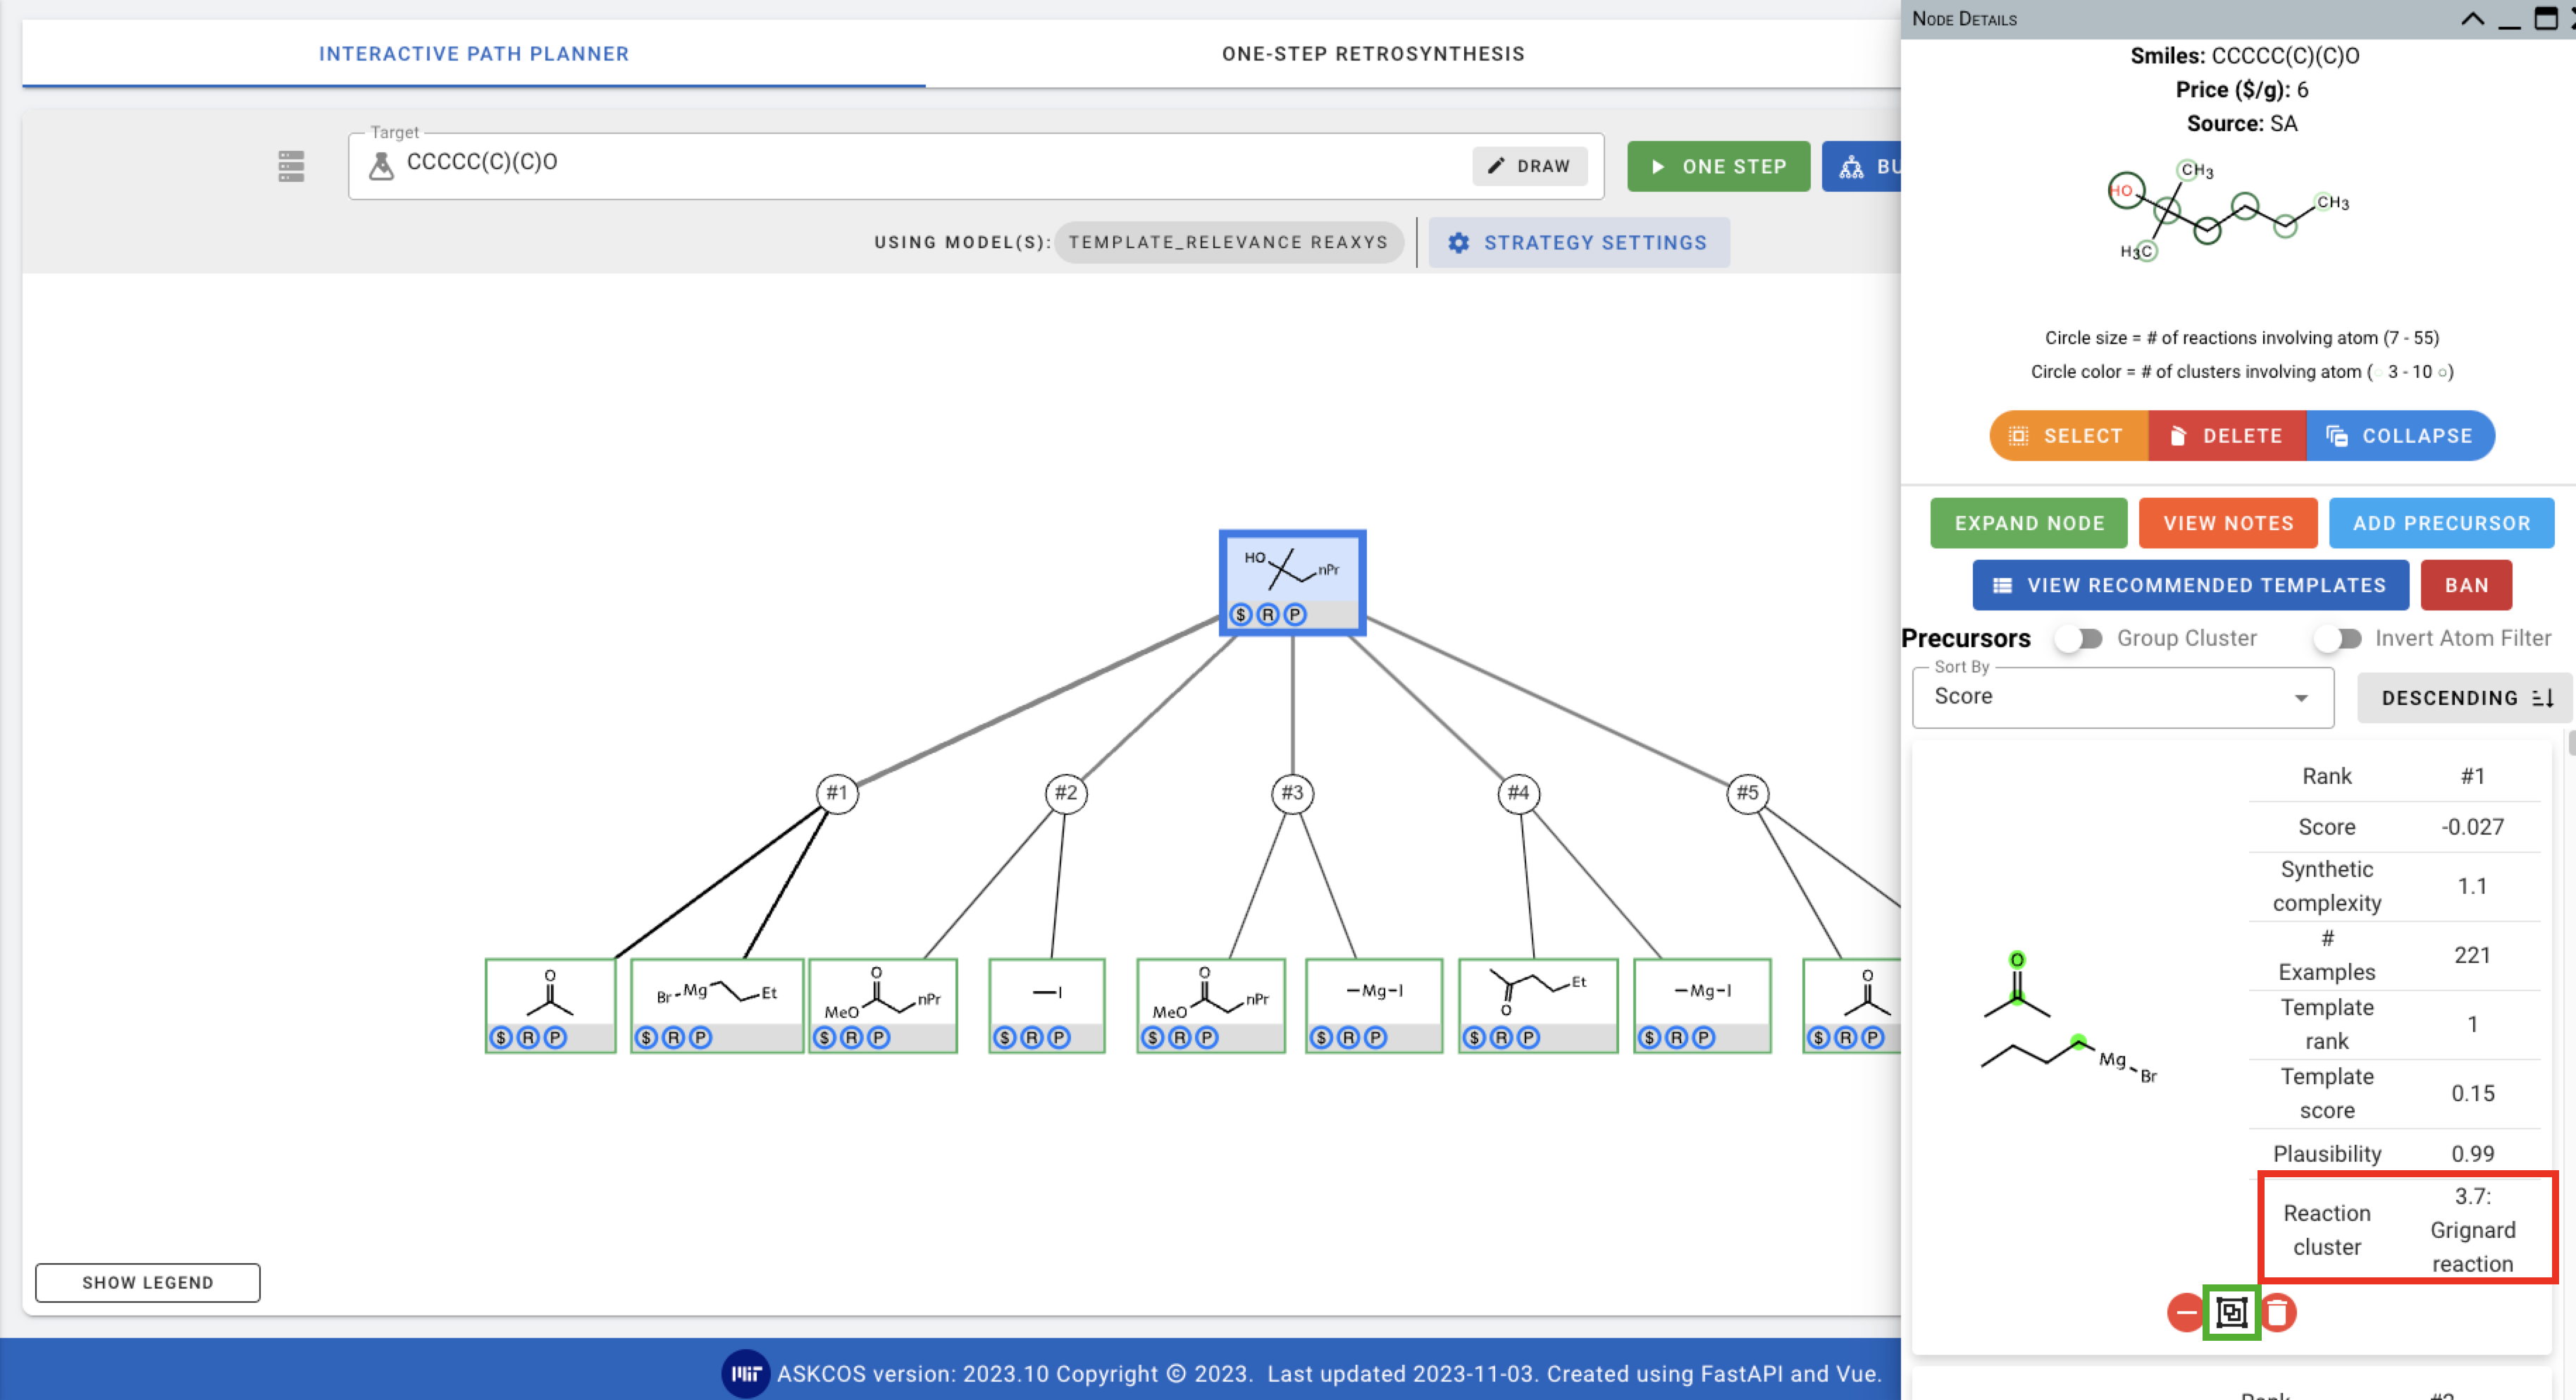The width and height of the screenshot is (2576, 1400).
Task: Click the blue Collapse button
Action: point(2401,436)
